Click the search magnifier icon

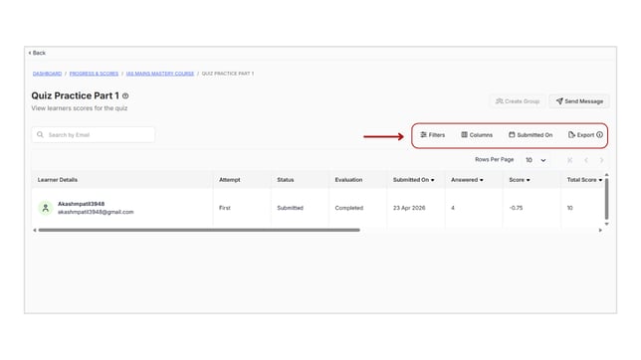pos(40,134)
